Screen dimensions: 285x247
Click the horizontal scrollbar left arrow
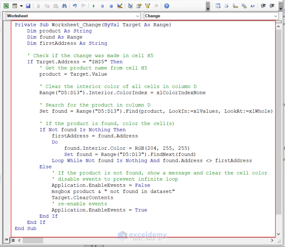tap(19, 240)
